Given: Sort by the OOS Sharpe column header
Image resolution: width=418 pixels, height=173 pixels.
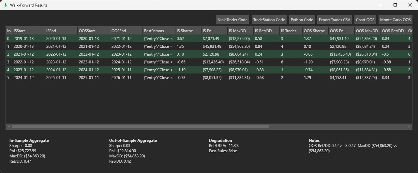Looking at the screenshot, I should point(315,31).
